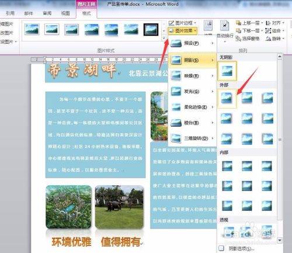This screenshot has height=253, width=292.
Task: Choose the first preset in second 外部 row
Action: coord(227,119)
